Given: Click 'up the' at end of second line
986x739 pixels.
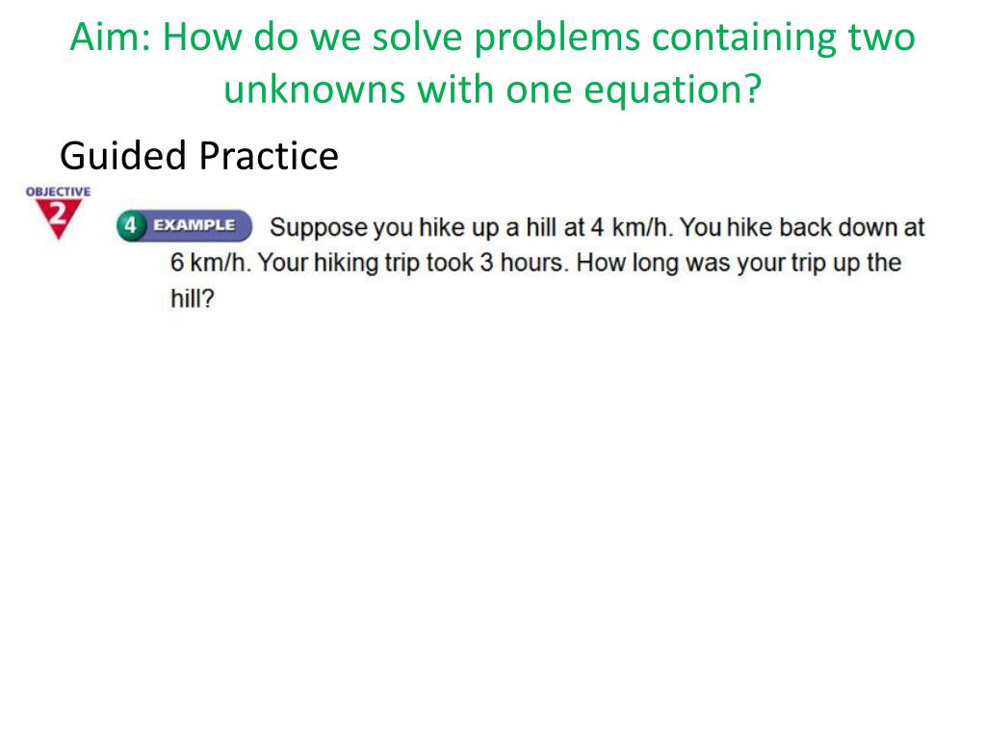Looking at the screenshot, I should coord(867,264).
